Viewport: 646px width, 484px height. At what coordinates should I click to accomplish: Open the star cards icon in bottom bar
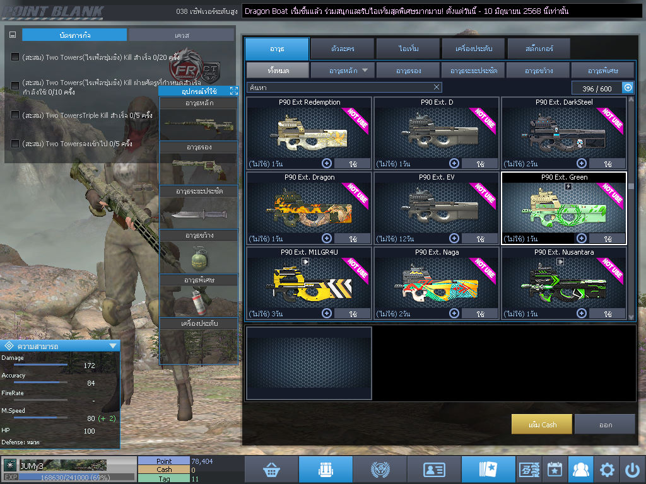tap(488, 470)
